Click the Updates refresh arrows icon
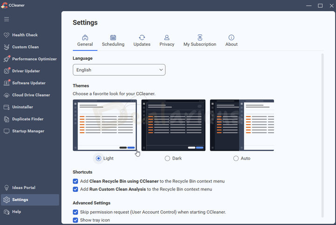This screenshot has height=225, width=336. click(142, 37)
